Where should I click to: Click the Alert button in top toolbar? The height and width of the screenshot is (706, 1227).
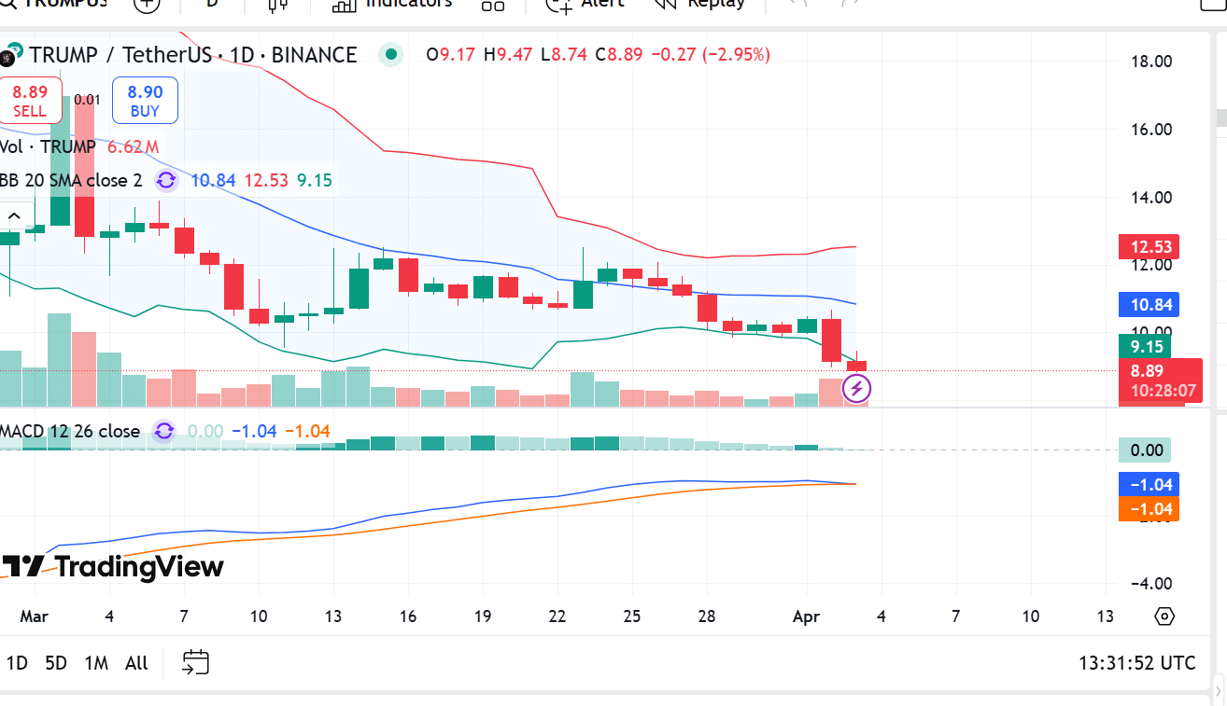[585, 5]
